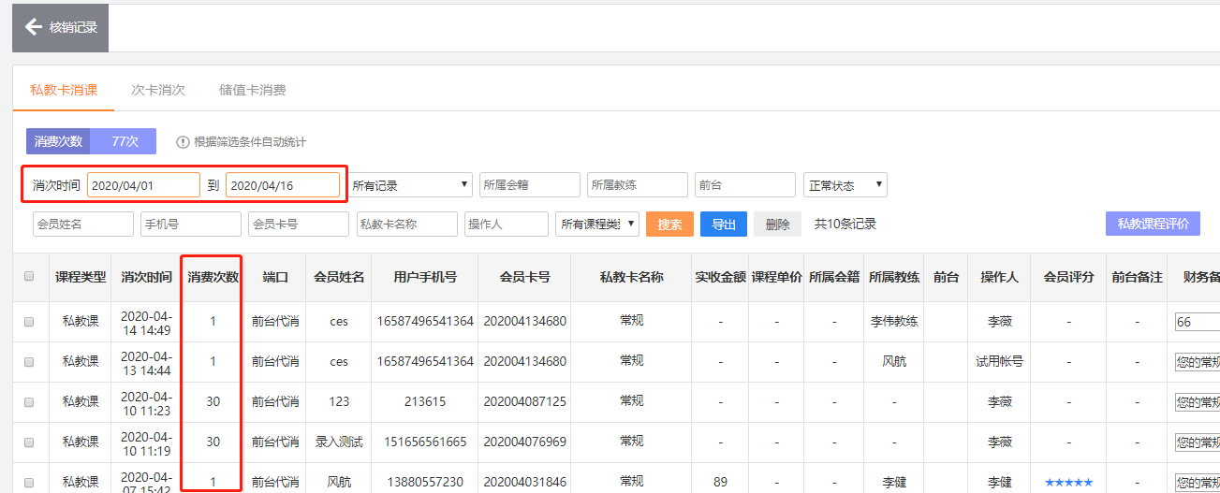
Task: Click the start date field 2020/04/01
Action: pyautogui.click(x=143, y=185)
